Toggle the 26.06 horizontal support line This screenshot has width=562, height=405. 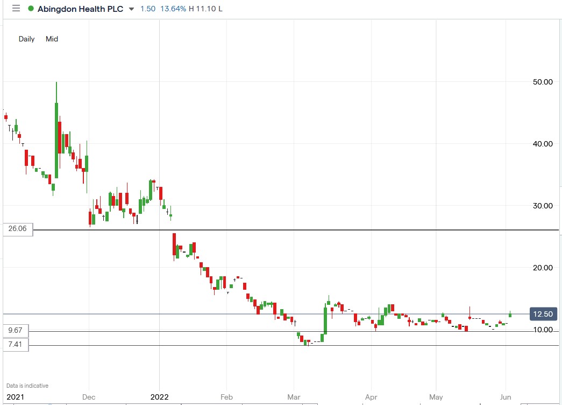point(269,228)
